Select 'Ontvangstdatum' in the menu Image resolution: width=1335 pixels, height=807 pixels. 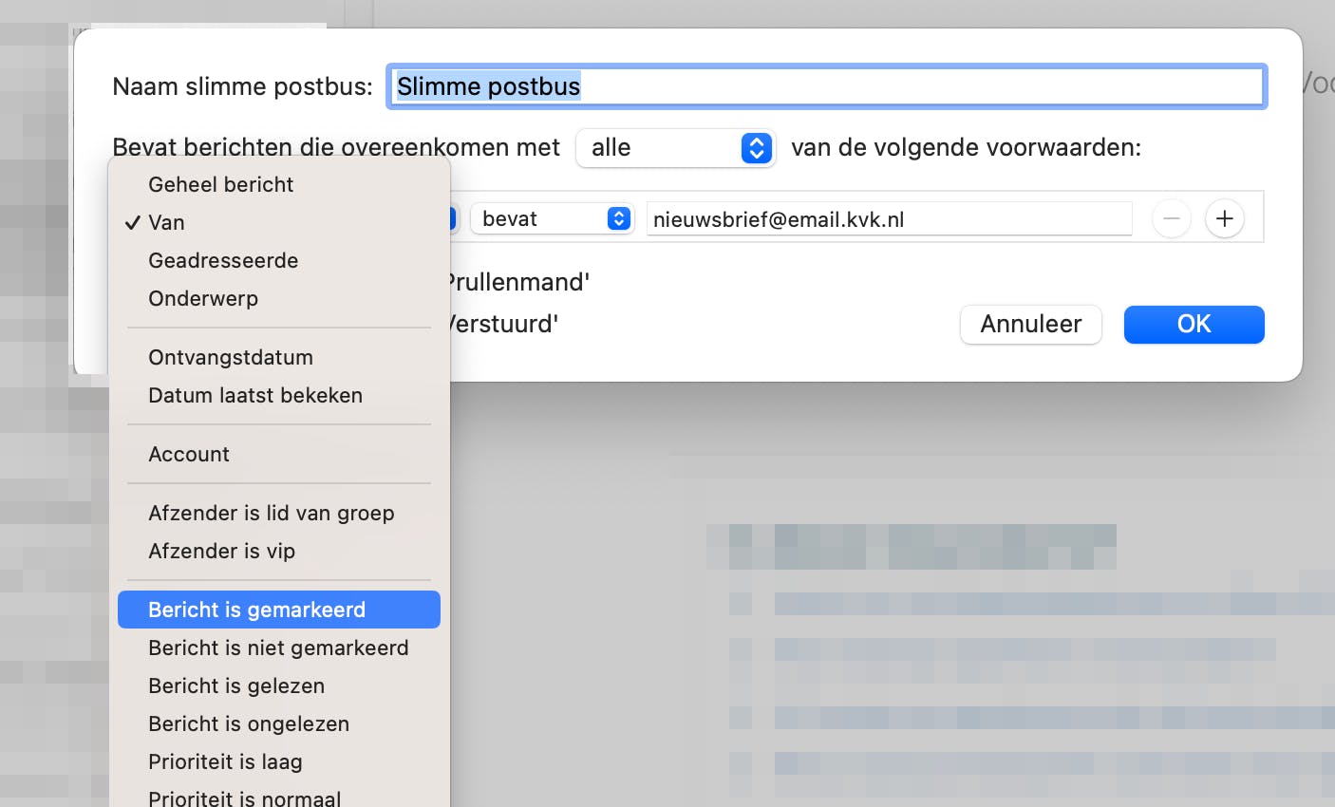click(231, 357)
